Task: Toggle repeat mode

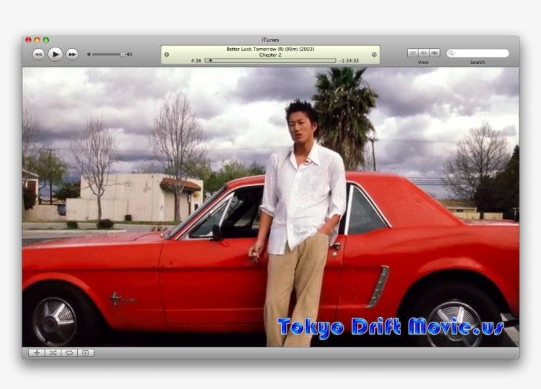Action: click(69, 353)
